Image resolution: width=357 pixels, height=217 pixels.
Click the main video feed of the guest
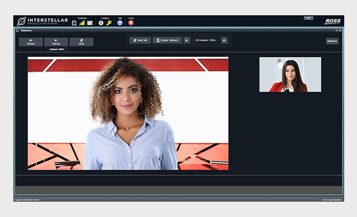[128, 113]
